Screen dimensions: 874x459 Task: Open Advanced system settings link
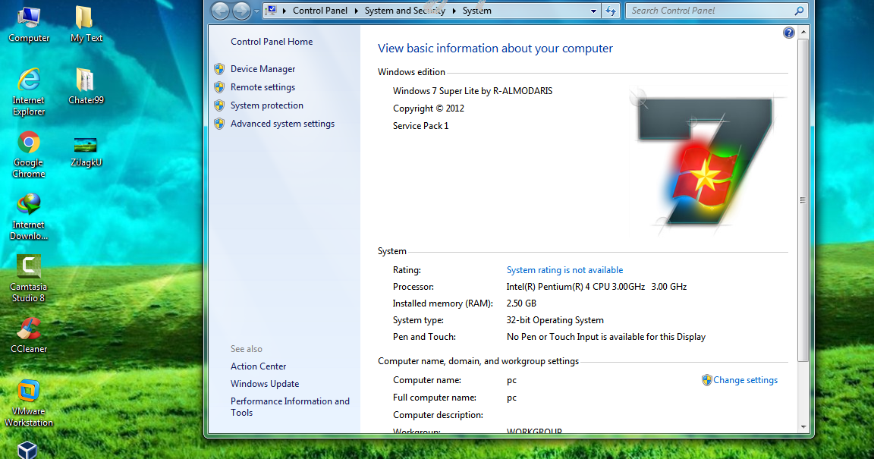(x=282, y=124)
